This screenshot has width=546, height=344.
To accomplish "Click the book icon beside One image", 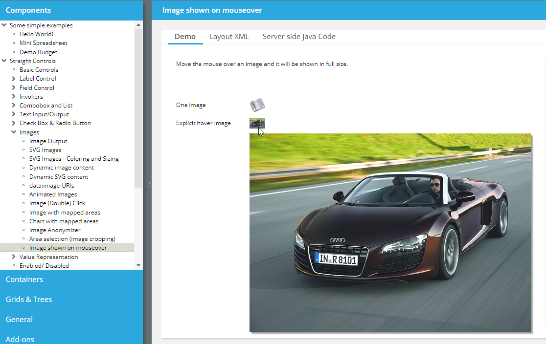I will pos(257,105).
